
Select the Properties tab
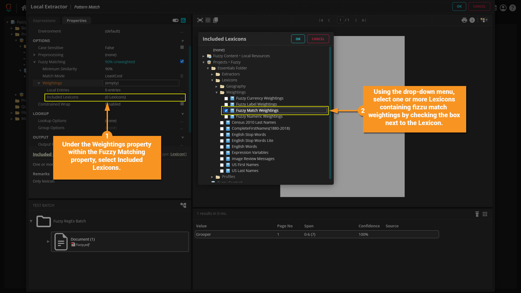pyautogui.click(x=77, y=21)
